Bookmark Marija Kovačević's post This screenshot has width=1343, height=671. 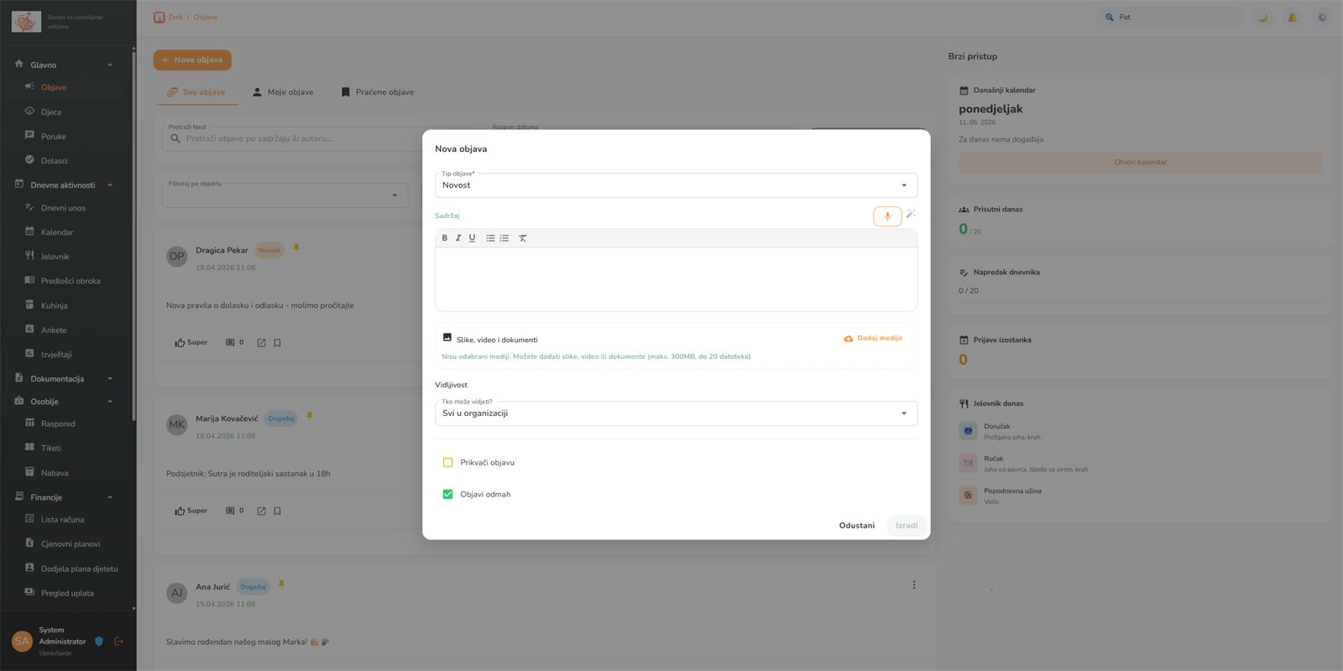click(277, 511)
